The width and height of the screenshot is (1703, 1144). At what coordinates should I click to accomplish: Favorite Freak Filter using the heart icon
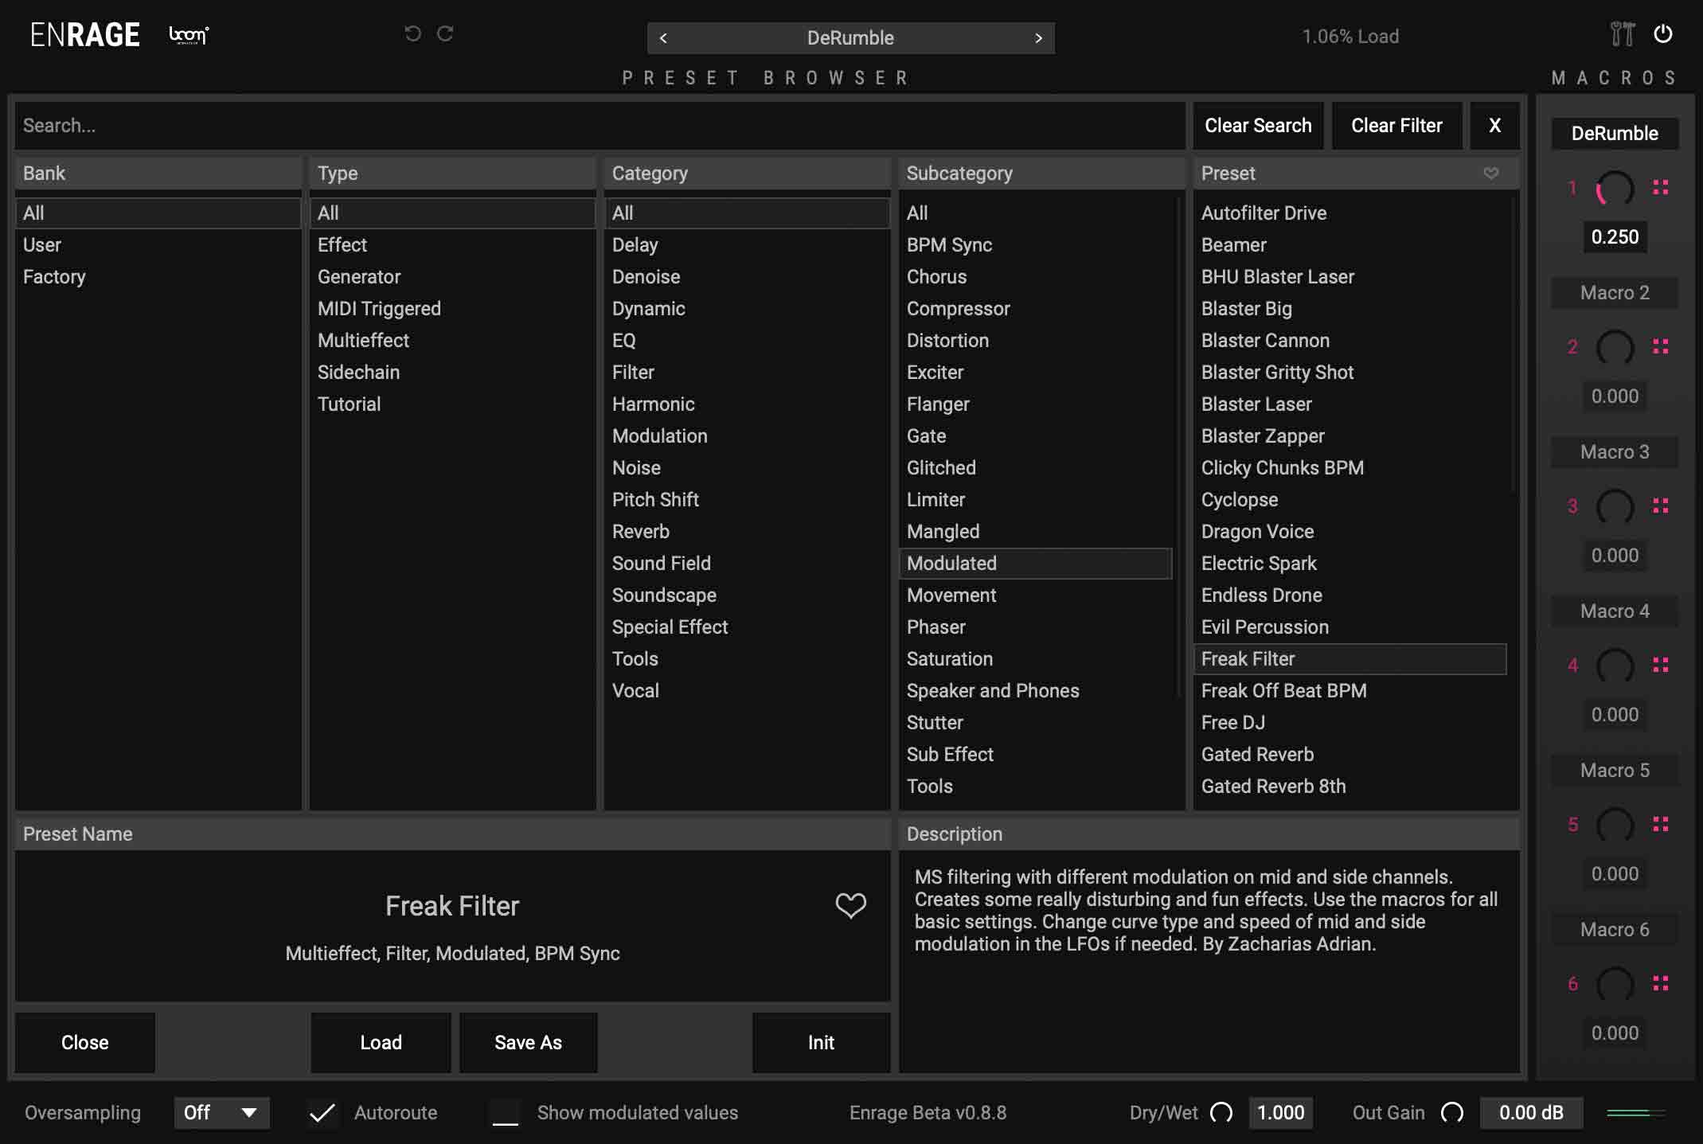pyautogui.click(x=850, y=905)
